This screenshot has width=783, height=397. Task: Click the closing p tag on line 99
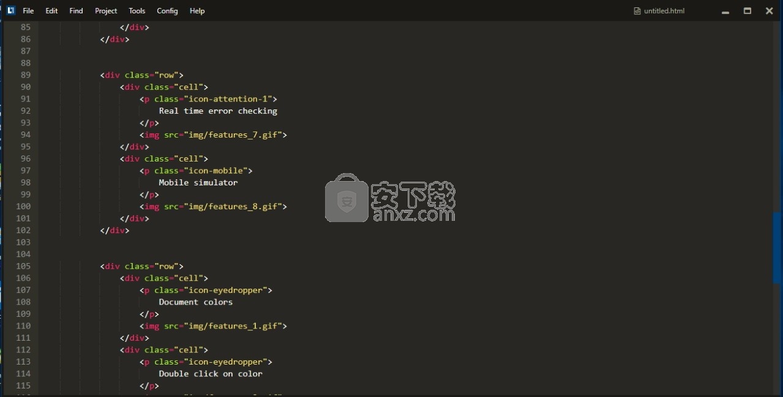coord(149,195)
